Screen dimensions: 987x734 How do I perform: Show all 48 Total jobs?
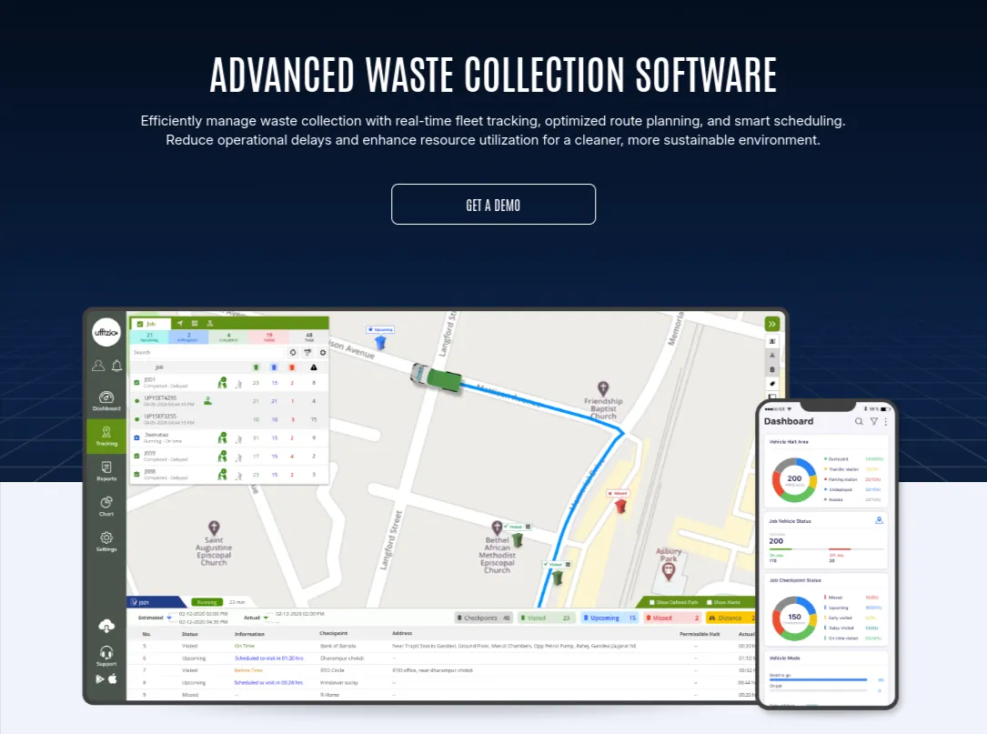309,337
